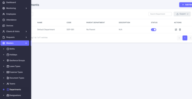Click the Document Types file icon
The image size is (192, 99).
point(8,78)
